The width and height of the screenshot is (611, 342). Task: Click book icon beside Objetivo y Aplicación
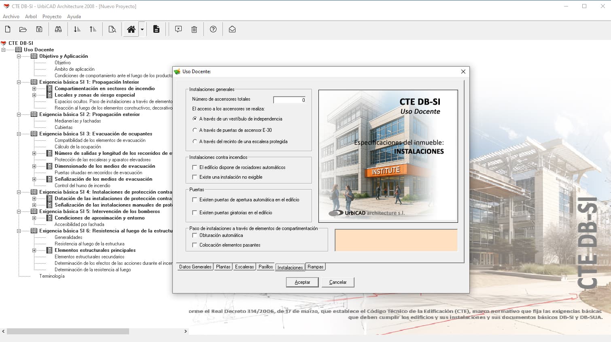coord(34,56)
